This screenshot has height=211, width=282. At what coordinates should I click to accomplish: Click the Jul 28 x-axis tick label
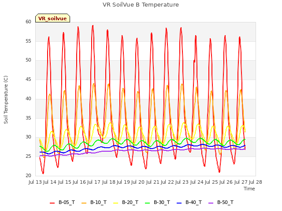(x=256, y=182)
